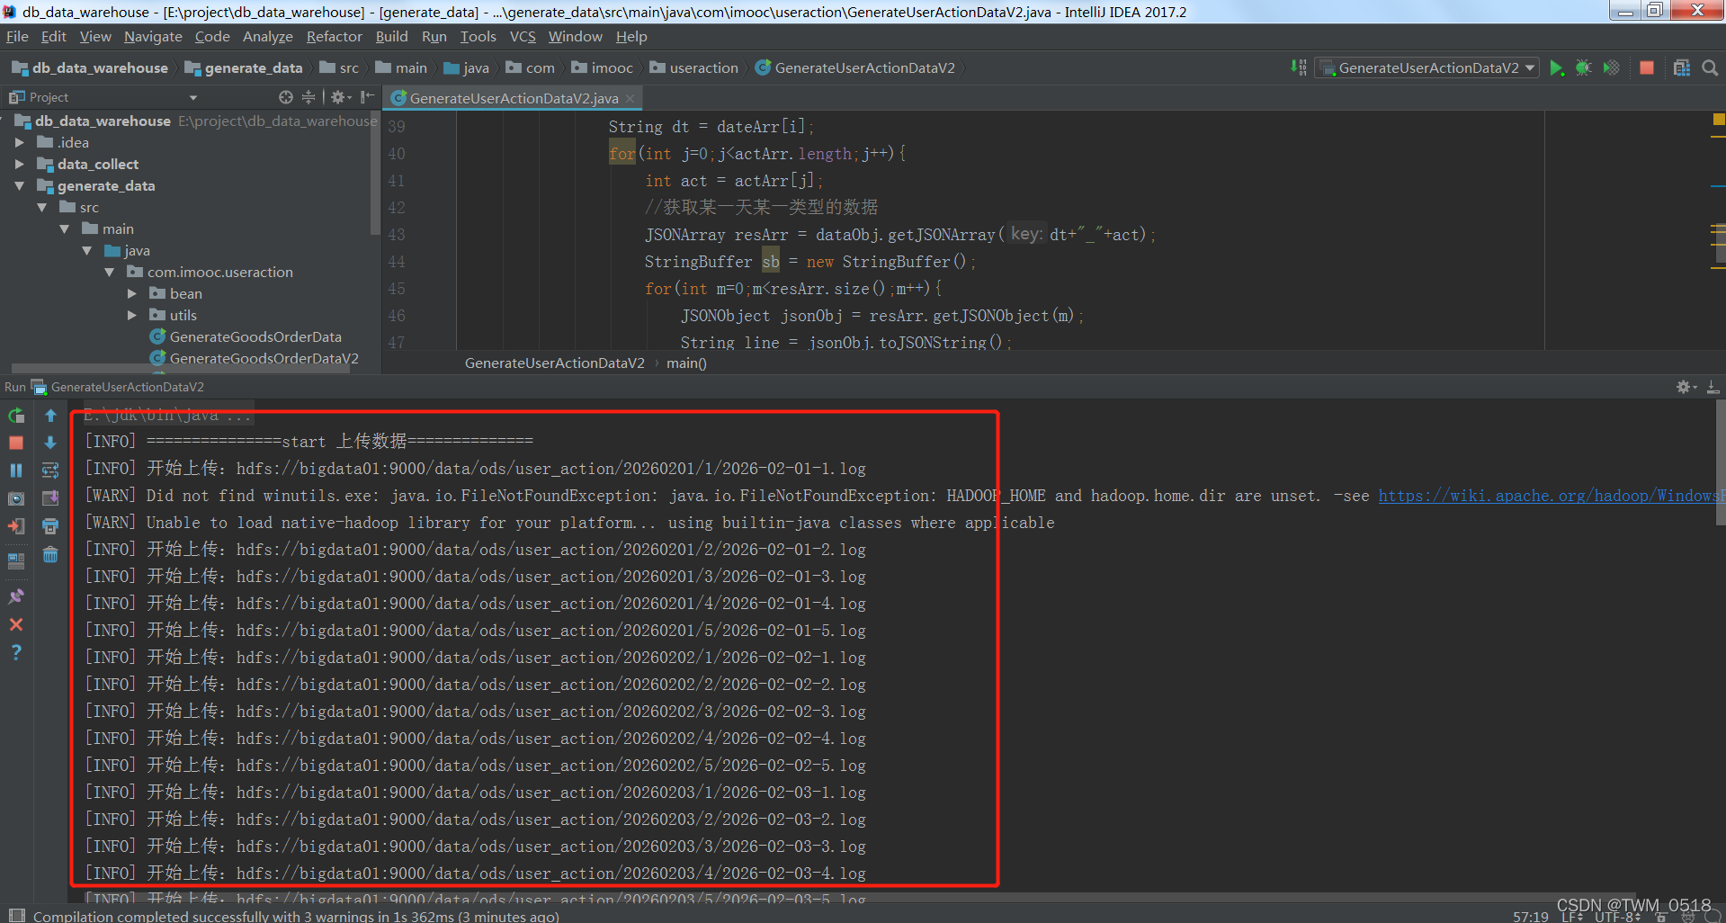
Task: Expand the data_collect module
Action: [20, 165]
